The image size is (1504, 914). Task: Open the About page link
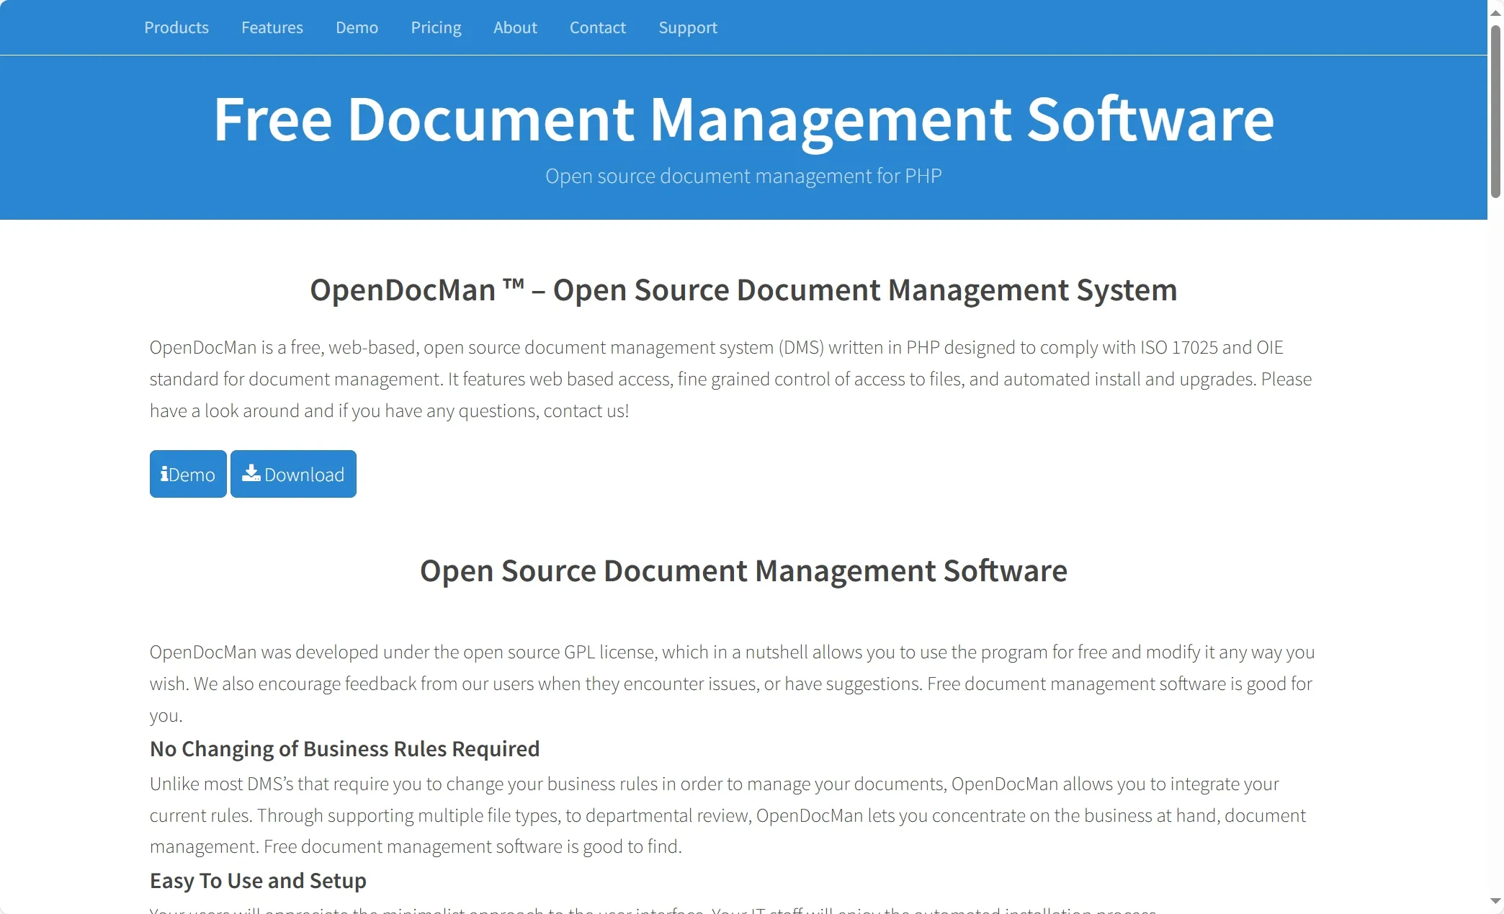[x=515, y=27]
